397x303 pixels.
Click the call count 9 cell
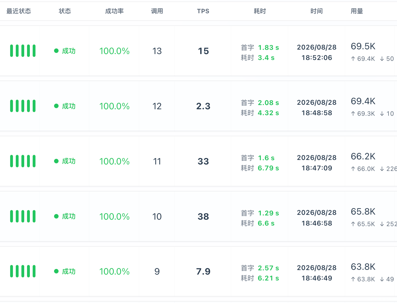157,271
